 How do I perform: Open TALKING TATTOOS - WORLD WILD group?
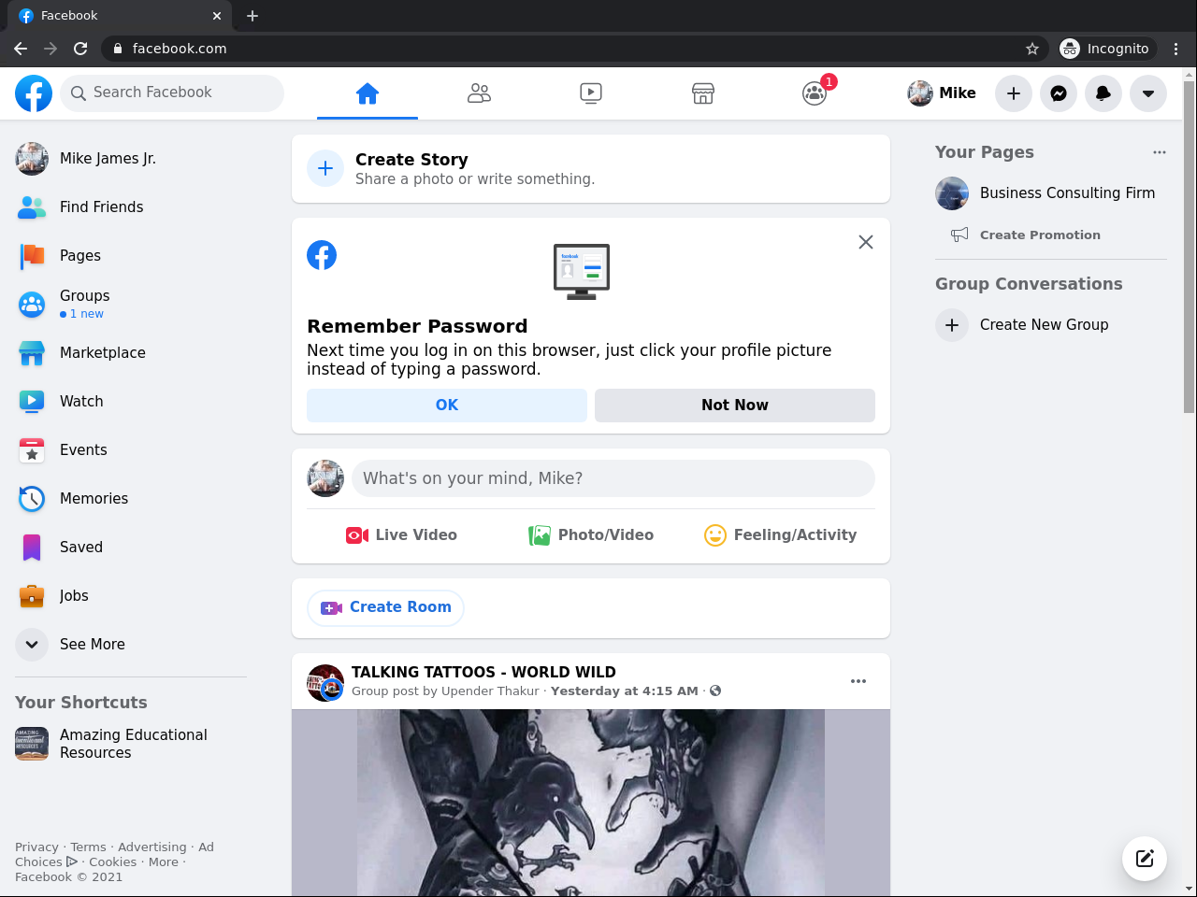click(483, 673)
